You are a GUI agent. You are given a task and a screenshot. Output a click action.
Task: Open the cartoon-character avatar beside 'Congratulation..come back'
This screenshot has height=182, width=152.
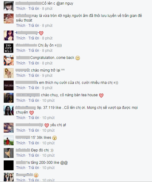9,60
